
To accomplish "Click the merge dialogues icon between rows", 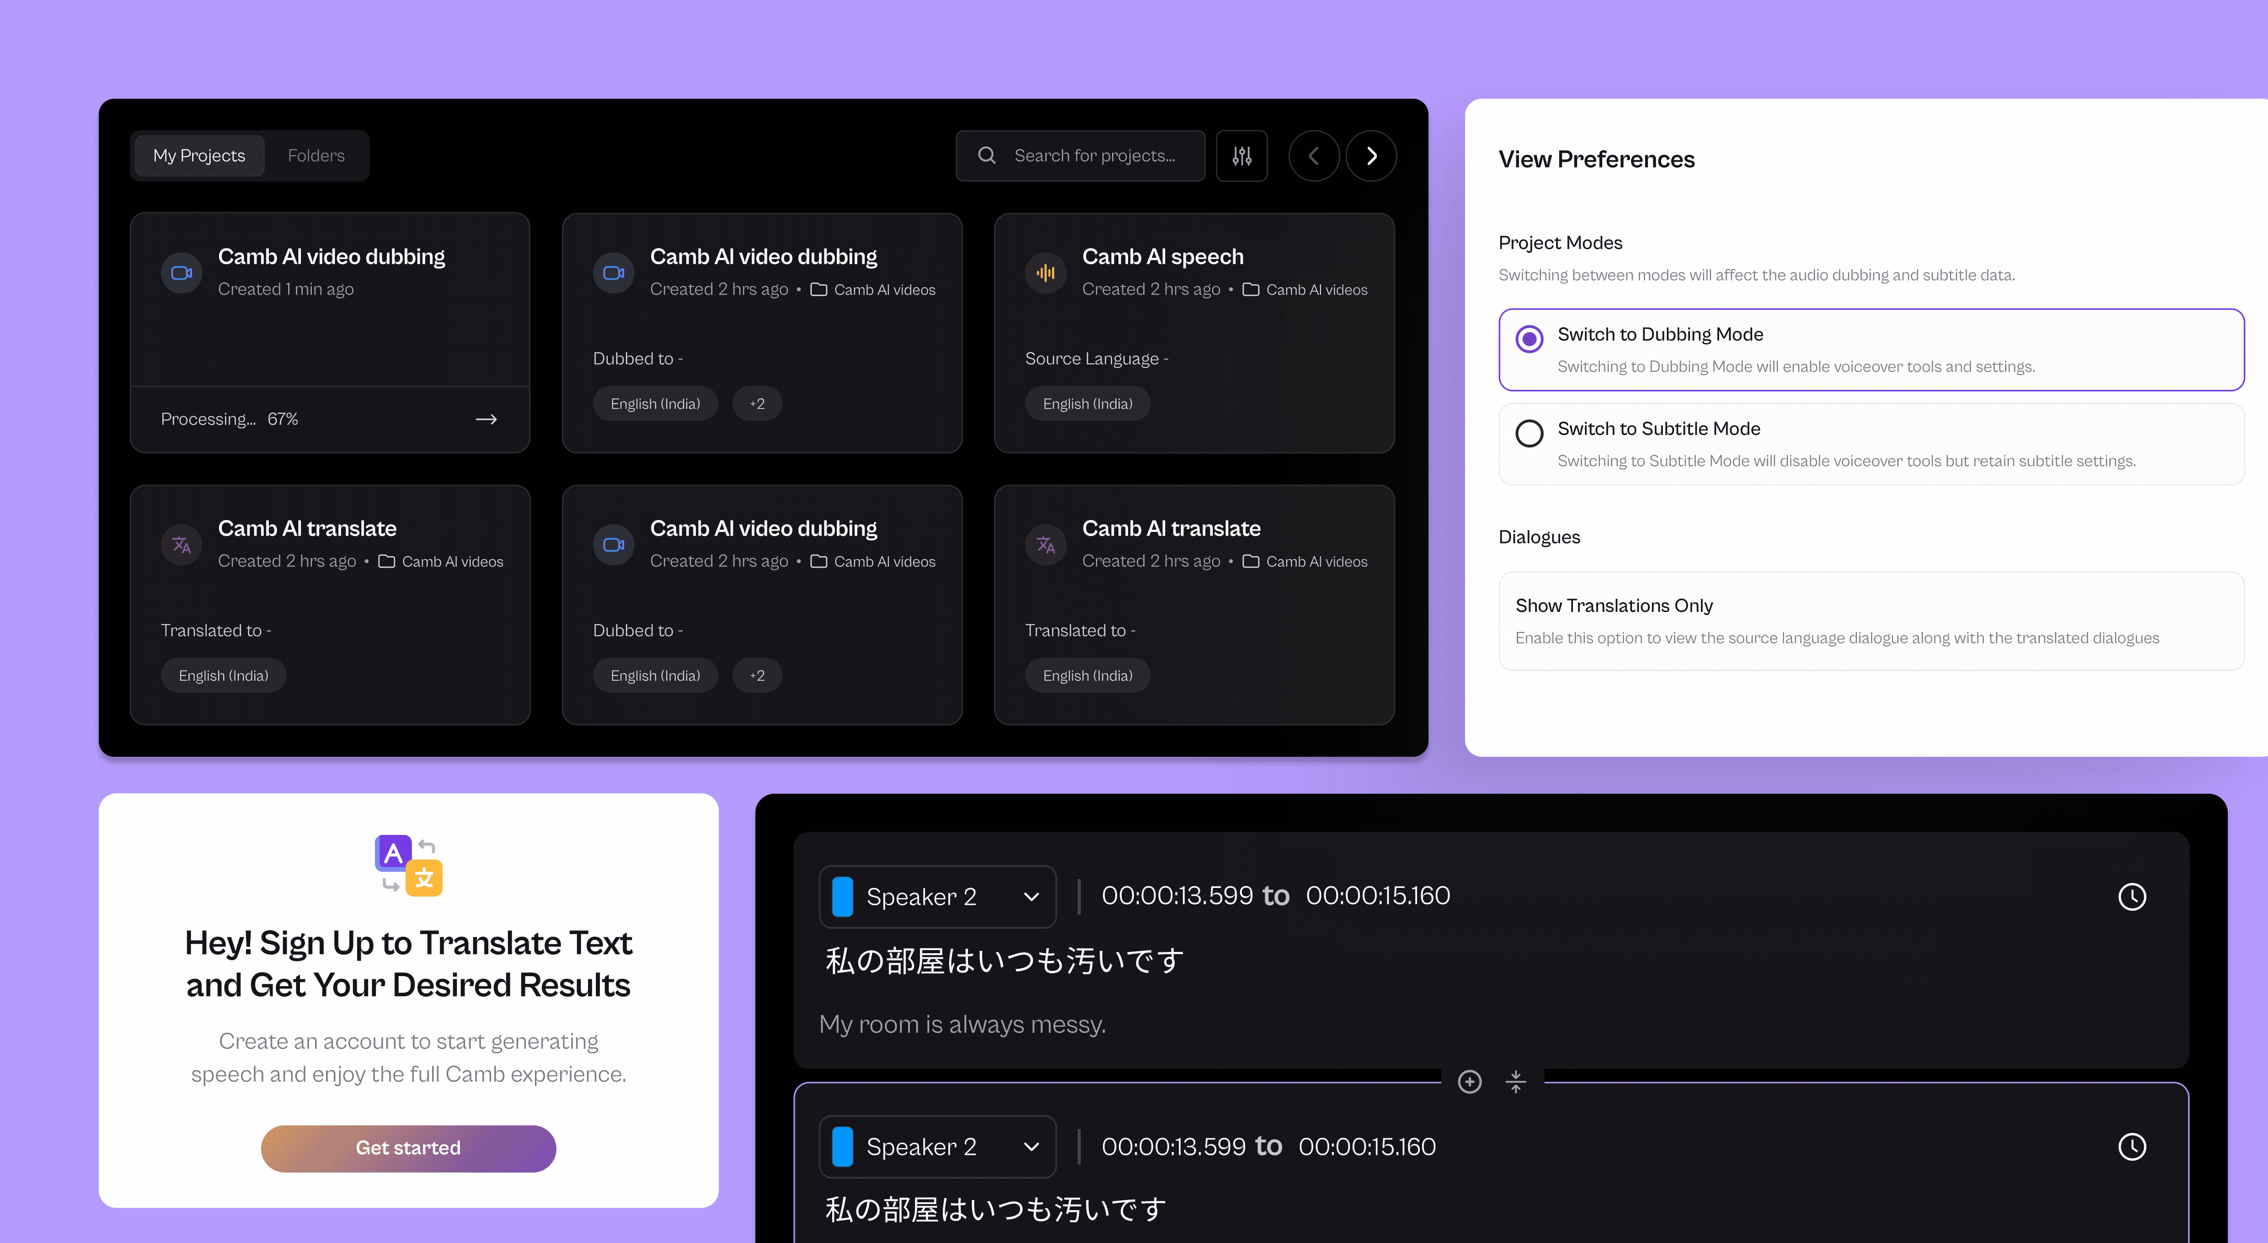I will point(1515,1081).
